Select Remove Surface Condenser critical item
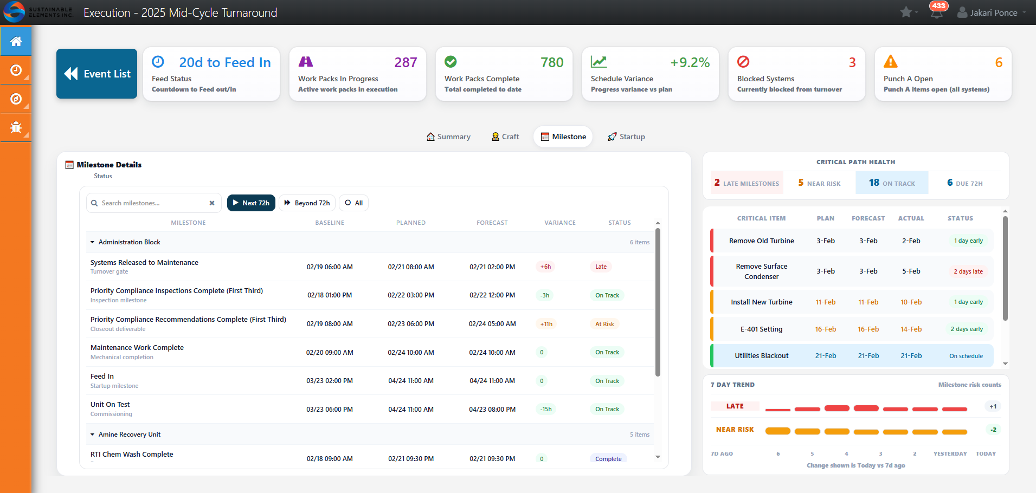The image size is (1036, 493). tap(852, 271)
